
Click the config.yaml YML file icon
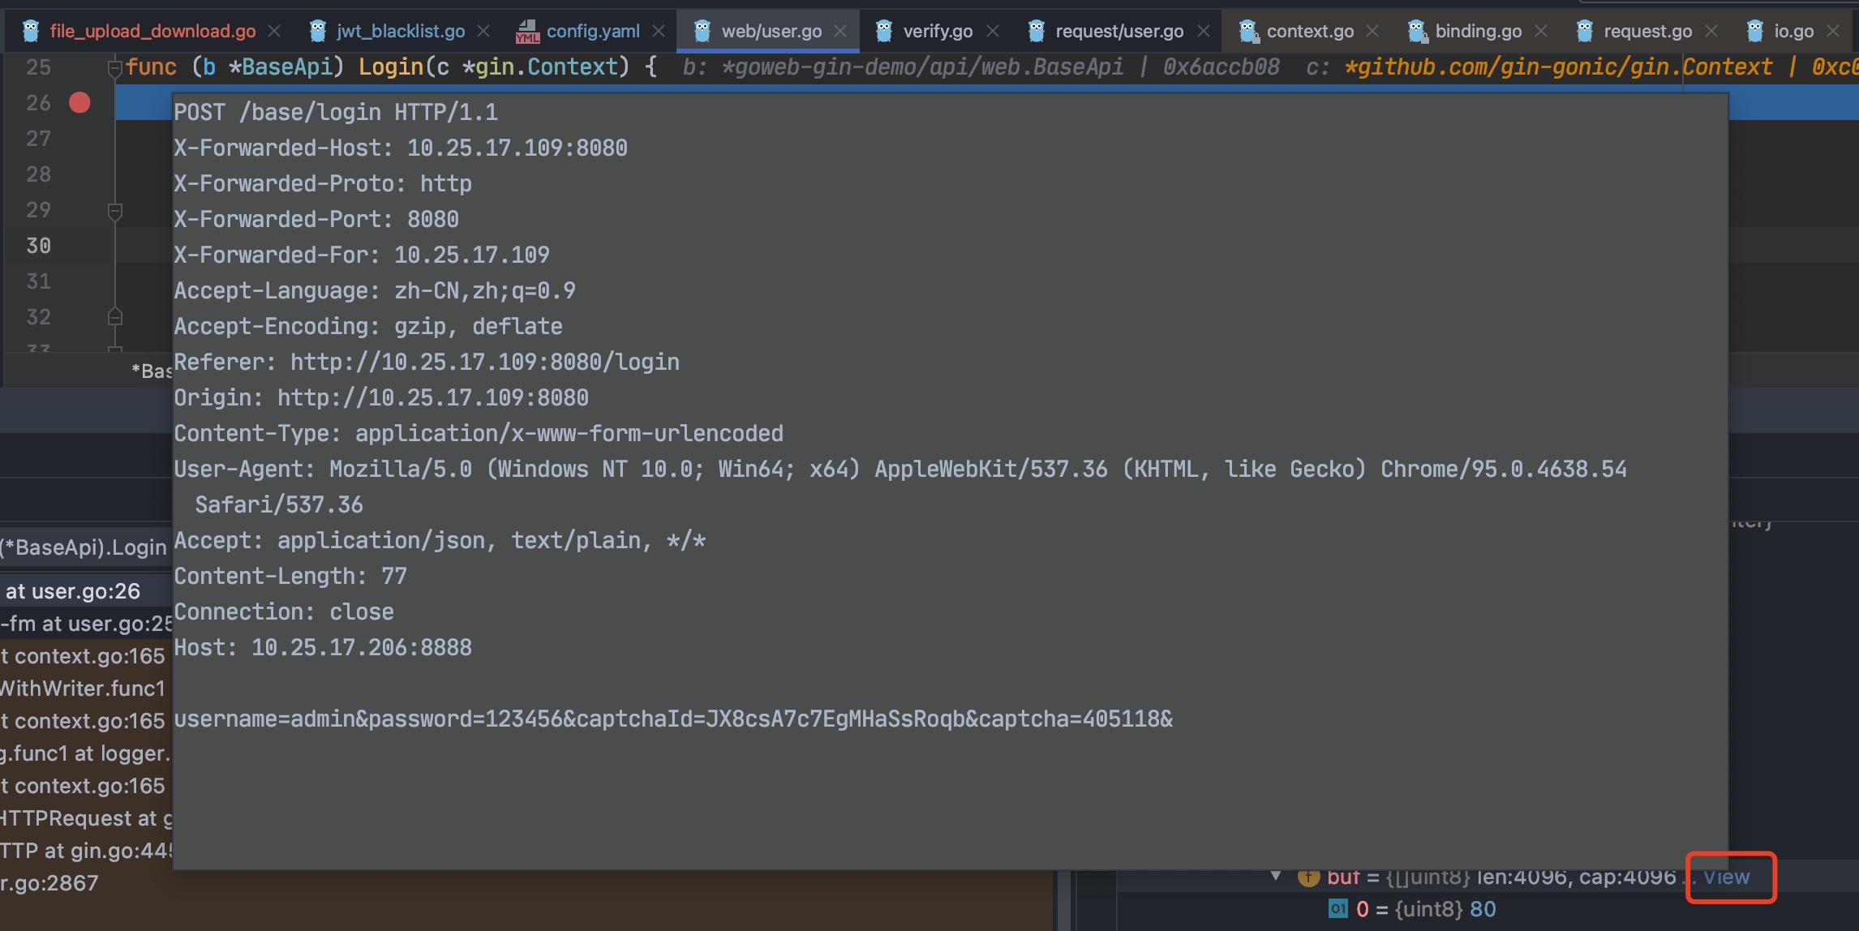point(528,32)
